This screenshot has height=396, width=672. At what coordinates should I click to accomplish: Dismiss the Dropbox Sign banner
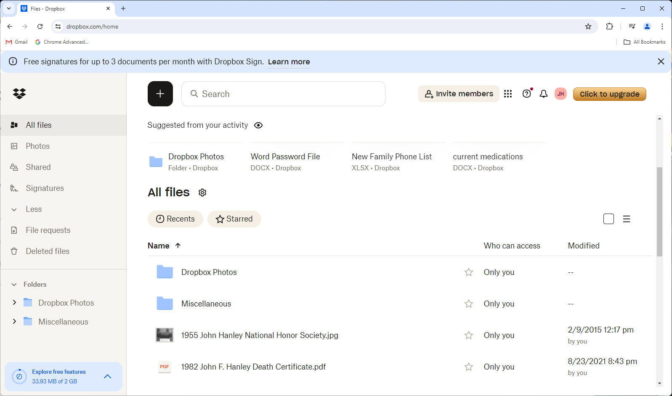(661, 61)
